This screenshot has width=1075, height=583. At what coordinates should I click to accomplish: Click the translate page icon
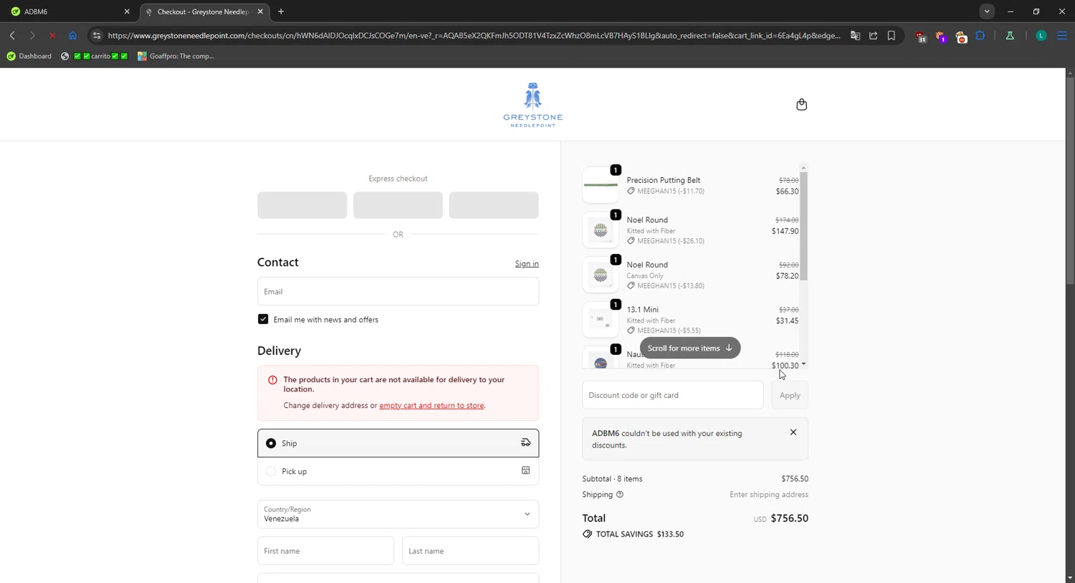855,36
